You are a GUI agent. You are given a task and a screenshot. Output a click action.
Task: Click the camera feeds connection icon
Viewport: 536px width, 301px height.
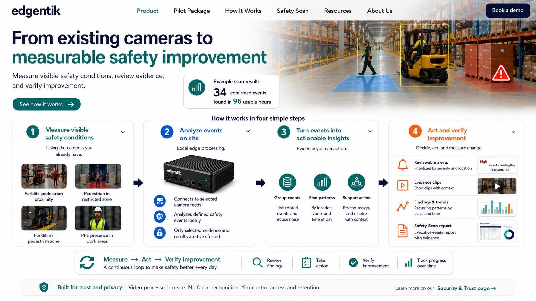[x=160, y=201]
